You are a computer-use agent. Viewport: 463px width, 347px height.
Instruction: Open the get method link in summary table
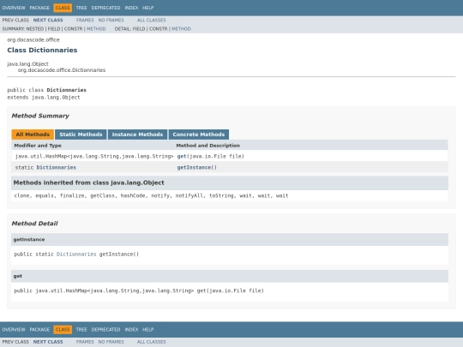pyautogui.click(x=182, y=157)
